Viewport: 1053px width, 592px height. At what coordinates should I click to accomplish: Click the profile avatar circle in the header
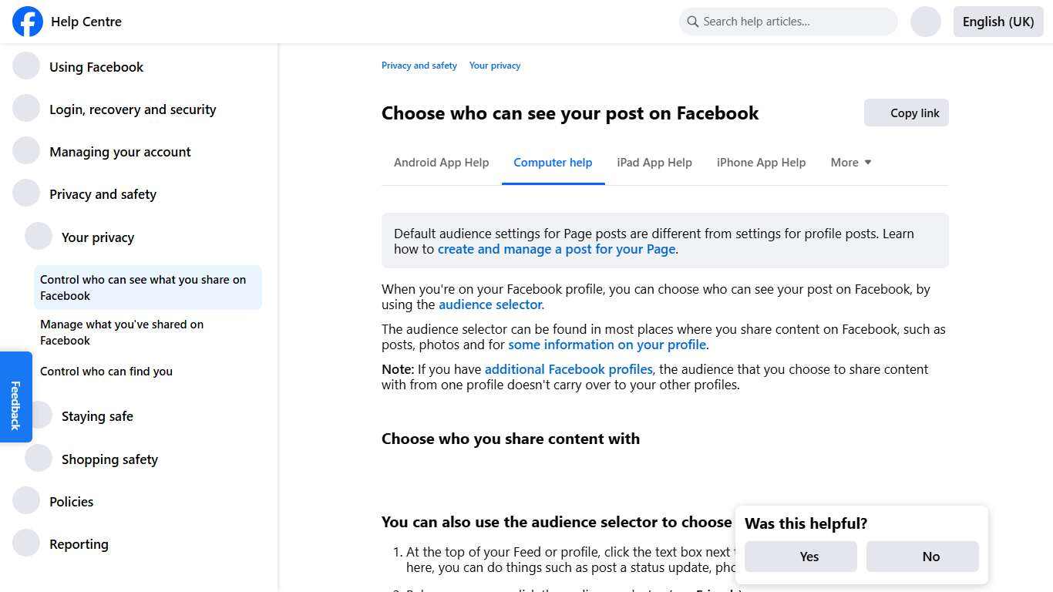[925, 22]
